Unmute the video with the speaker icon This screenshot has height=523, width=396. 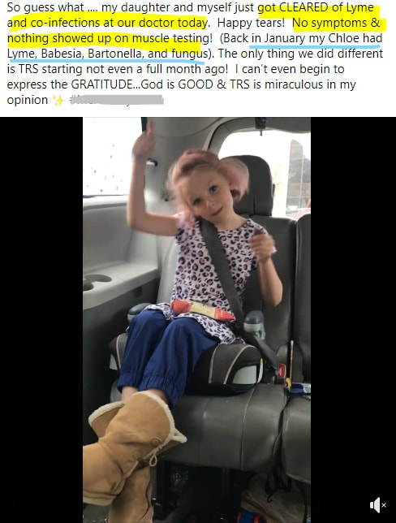tap(377, 504)
